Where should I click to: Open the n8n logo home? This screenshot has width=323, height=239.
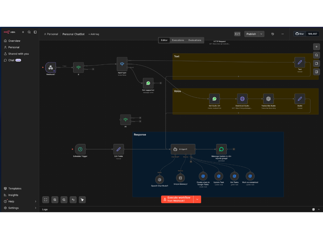click(x=10, y=32)
